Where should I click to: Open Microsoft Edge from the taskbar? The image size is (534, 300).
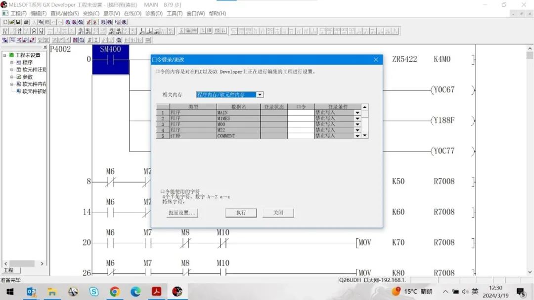coord(135,292)
